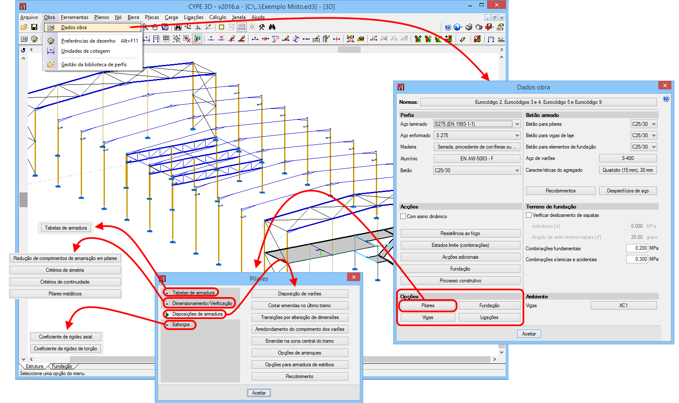Open the Arquivo menu
This screenshot has width=679, height=403.
(29, 17)
